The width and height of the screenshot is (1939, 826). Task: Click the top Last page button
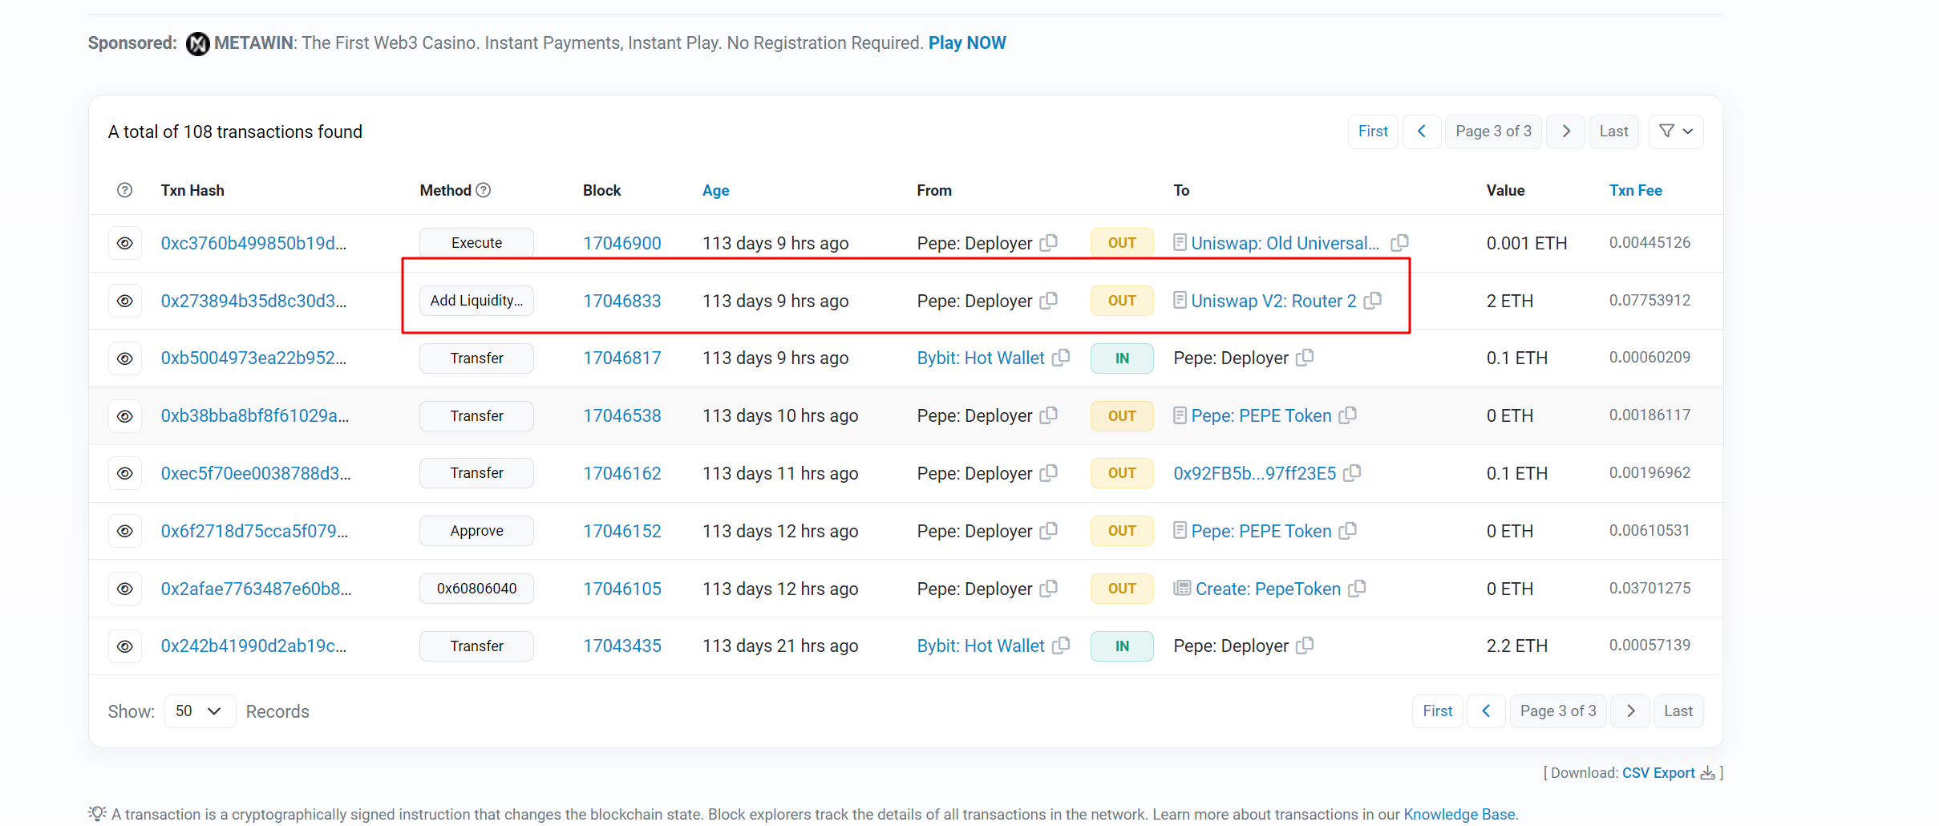[x=1613, y=132]
